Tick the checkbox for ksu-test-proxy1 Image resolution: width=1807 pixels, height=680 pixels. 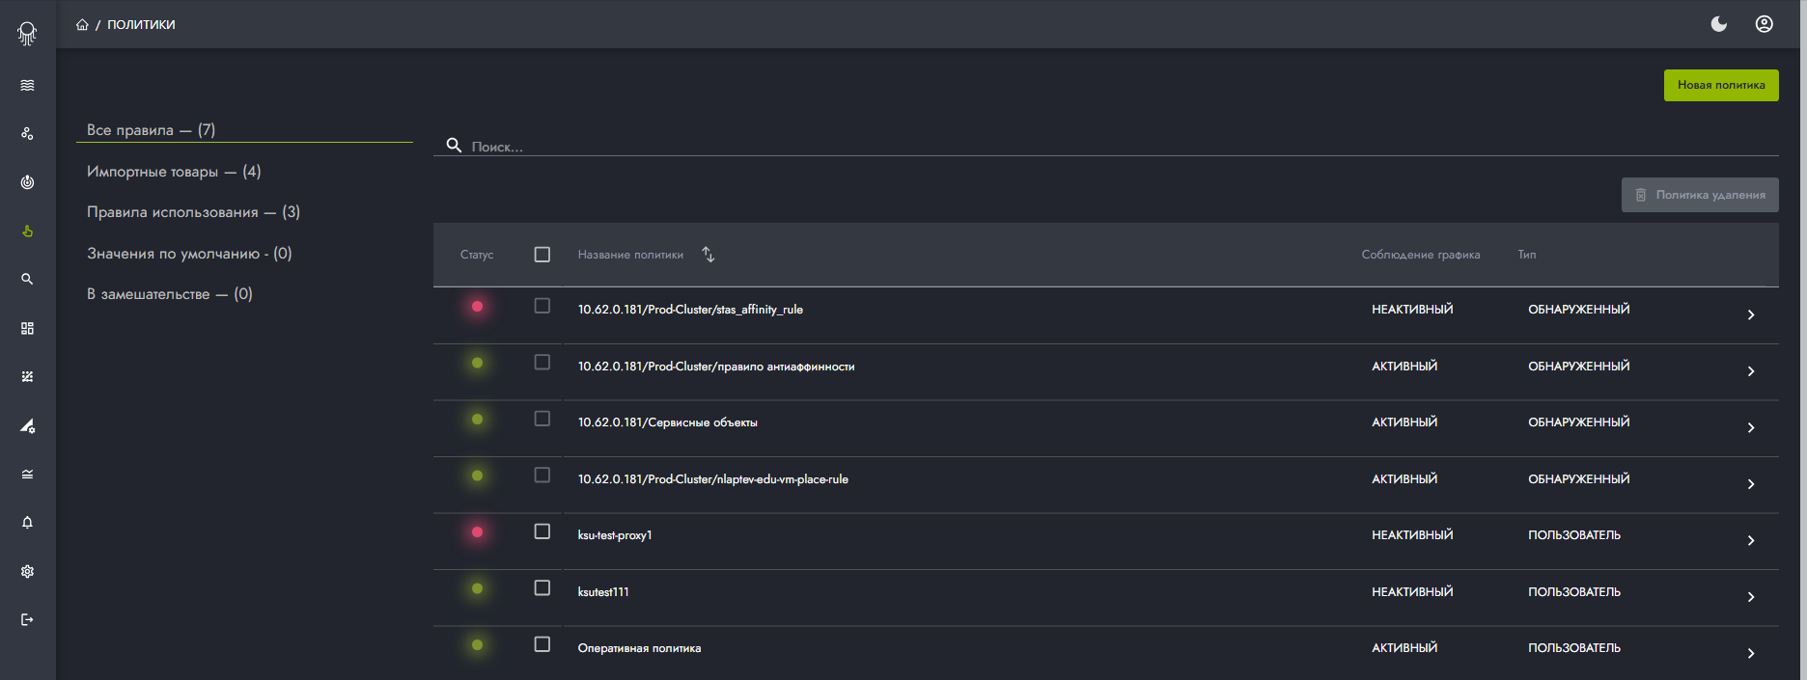542,531
